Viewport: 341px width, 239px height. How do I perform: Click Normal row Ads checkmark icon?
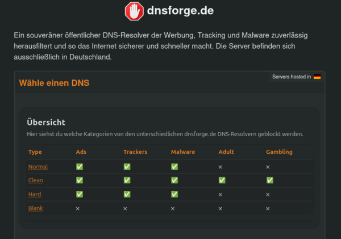click(80, 167)
